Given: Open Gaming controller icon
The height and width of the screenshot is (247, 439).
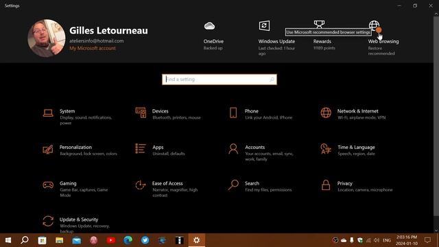Looking at the screenshot, I should click(48, 185).
